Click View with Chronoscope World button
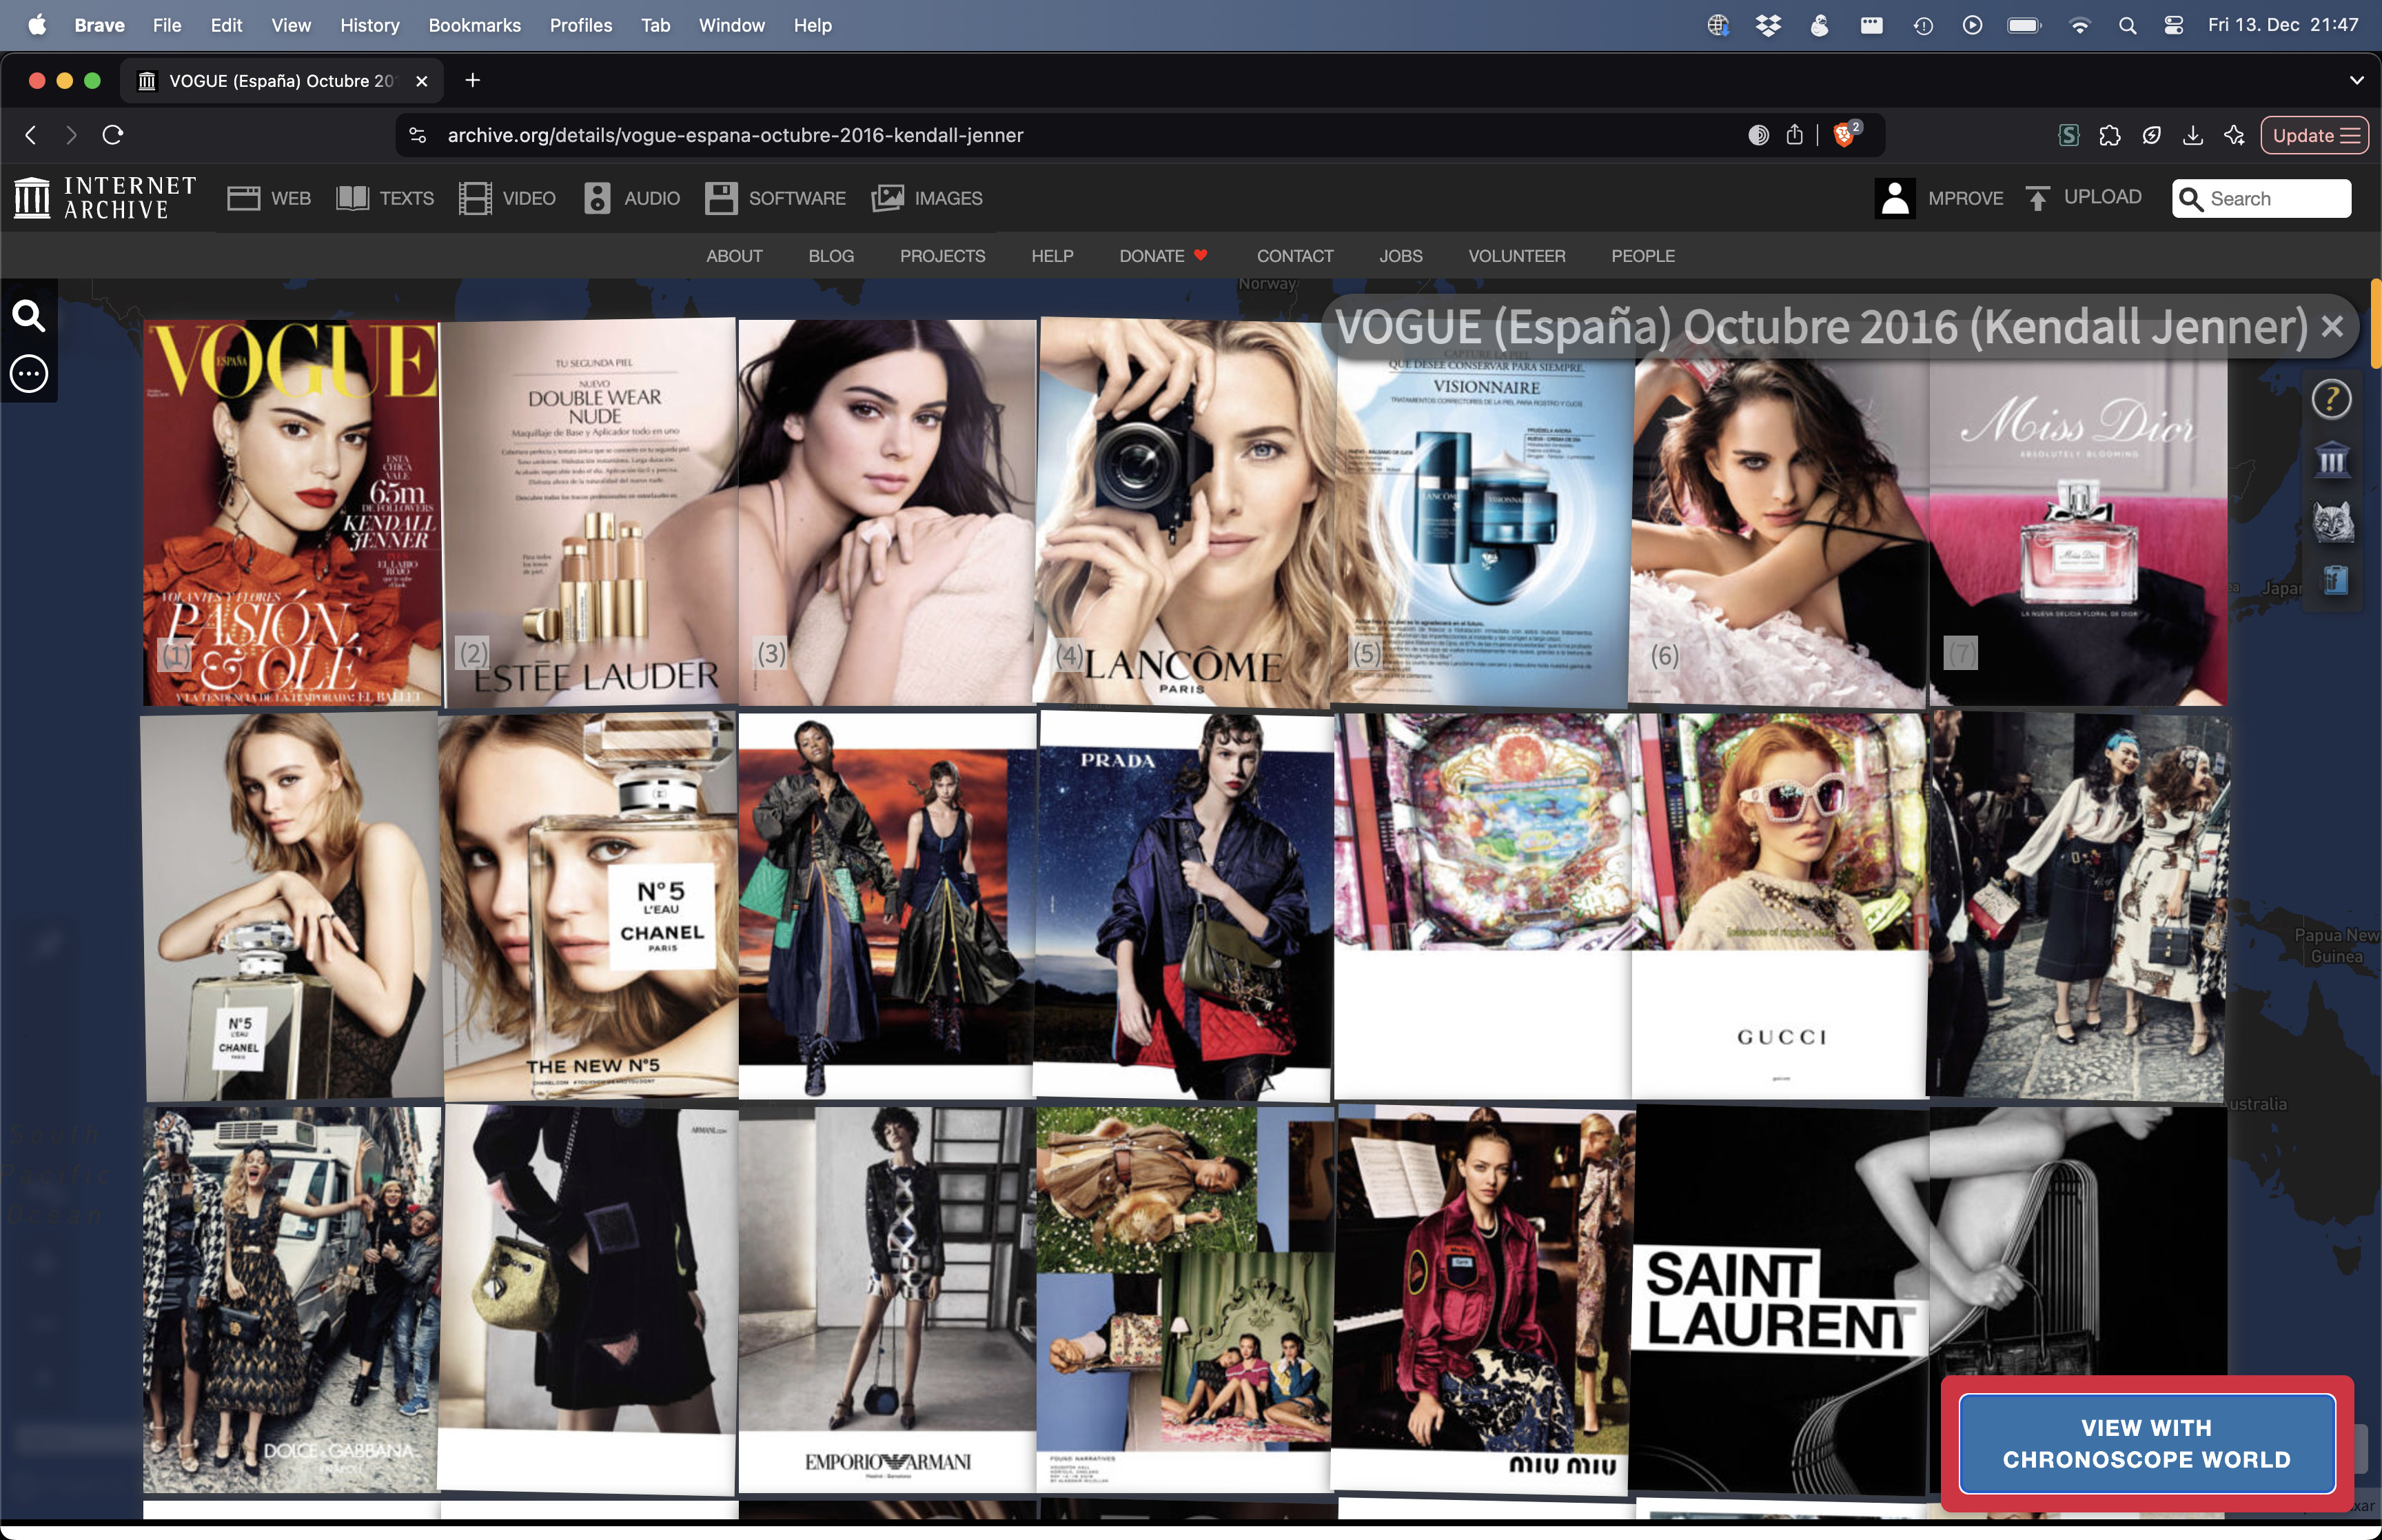The image size is (2382, 1540). pyautogui.click(x=2146, y=1443)
